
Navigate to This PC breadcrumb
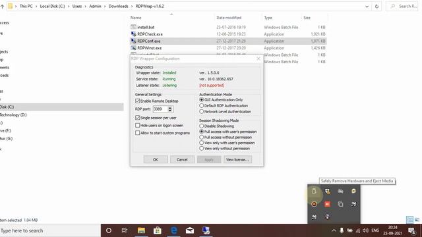26,6
